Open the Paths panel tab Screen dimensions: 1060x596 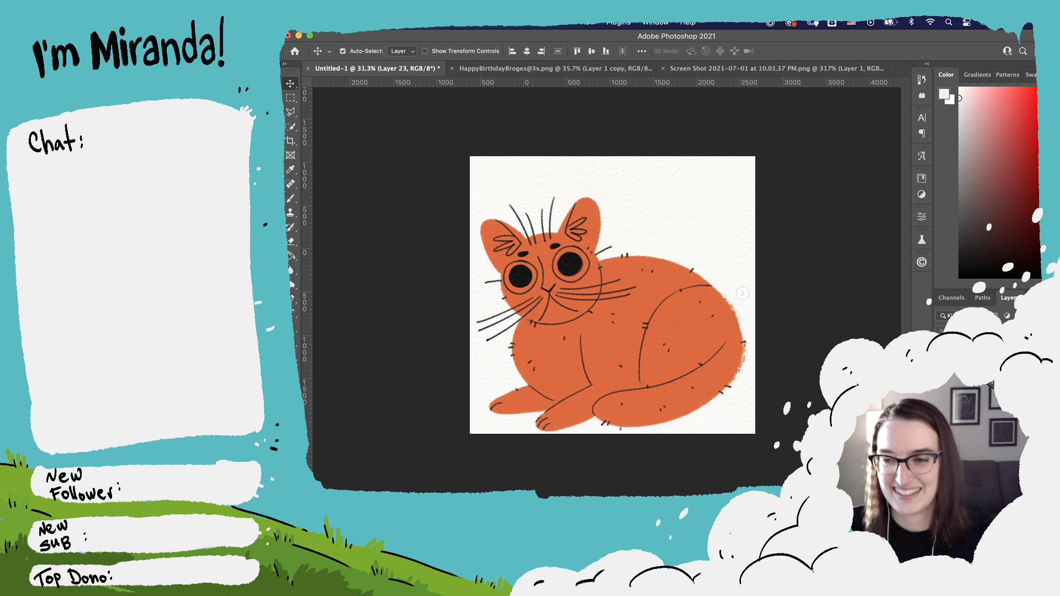(982, 297)
